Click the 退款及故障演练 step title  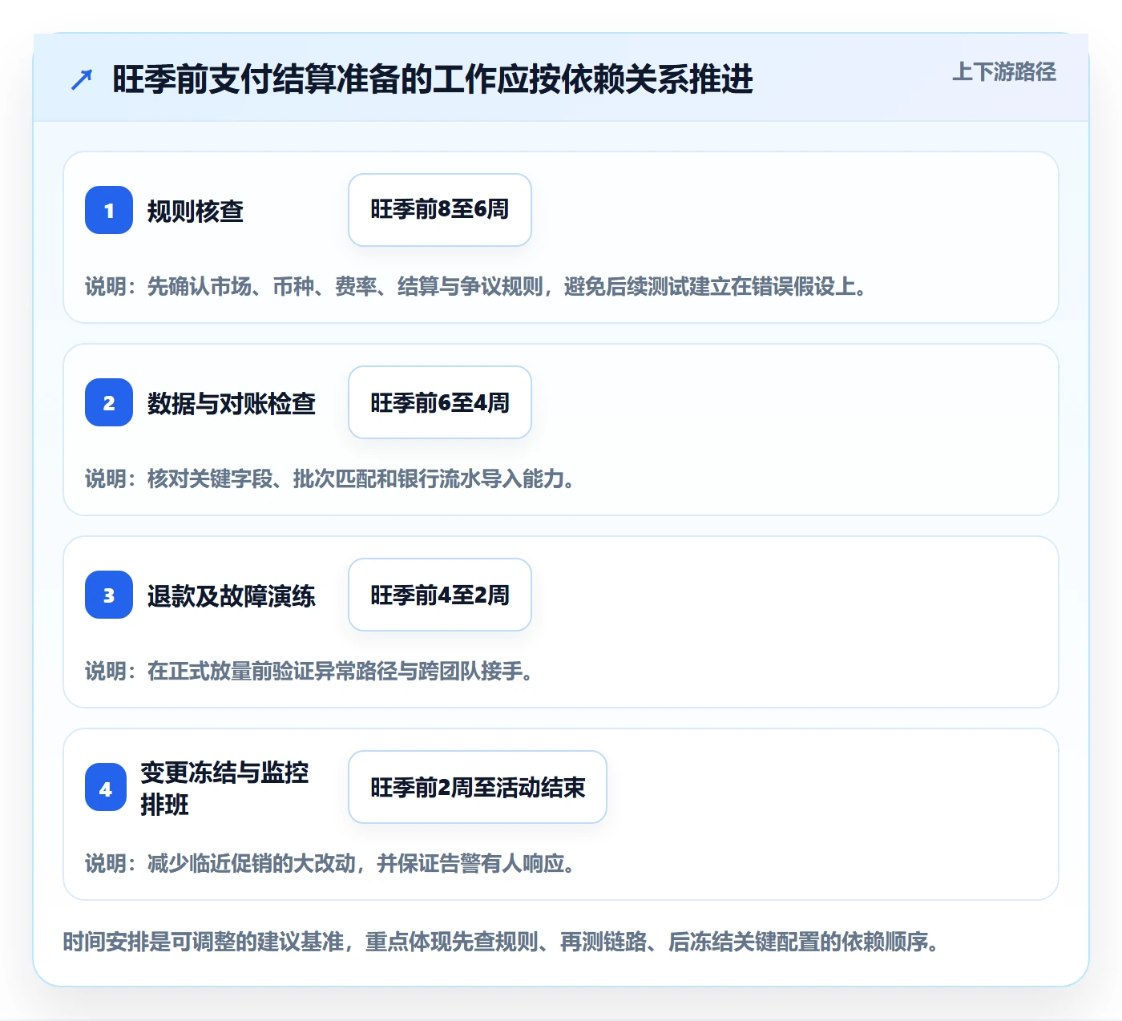point(232,595)
